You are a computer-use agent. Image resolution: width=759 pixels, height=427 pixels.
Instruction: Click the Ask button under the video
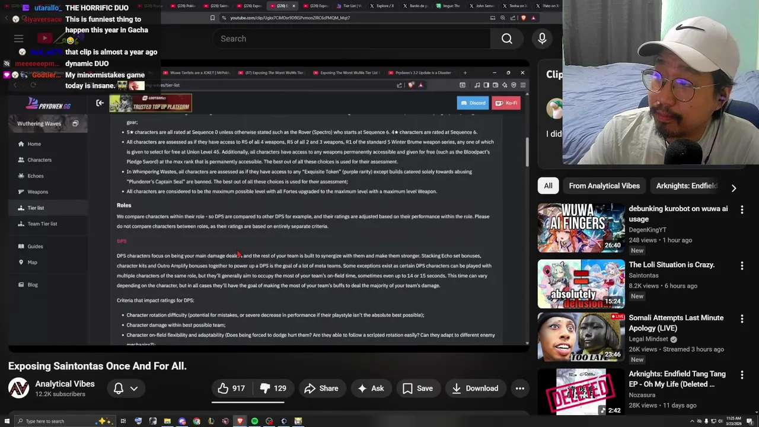[370, 388]
